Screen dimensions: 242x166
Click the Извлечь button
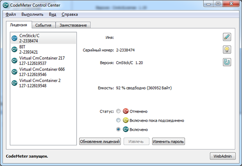[x=136, y=141]
